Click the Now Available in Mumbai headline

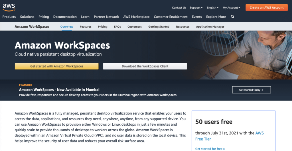click(x=59, y=90)
